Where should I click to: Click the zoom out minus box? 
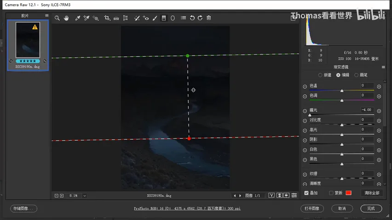(57, 196)
